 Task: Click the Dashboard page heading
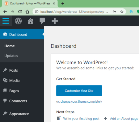pyautogui.click(x=64, y=46)
